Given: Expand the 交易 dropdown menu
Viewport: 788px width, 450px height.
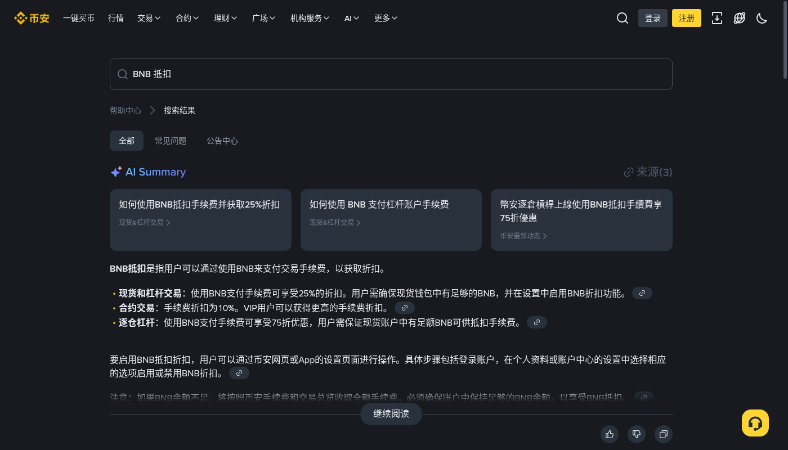Looking at the screenshot, I should pyautogui.click(x=149, y=18).
